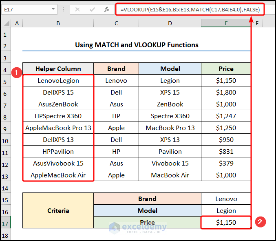
Task: Select the Price cell '$1,247'
Action: [x=226, y=116]
